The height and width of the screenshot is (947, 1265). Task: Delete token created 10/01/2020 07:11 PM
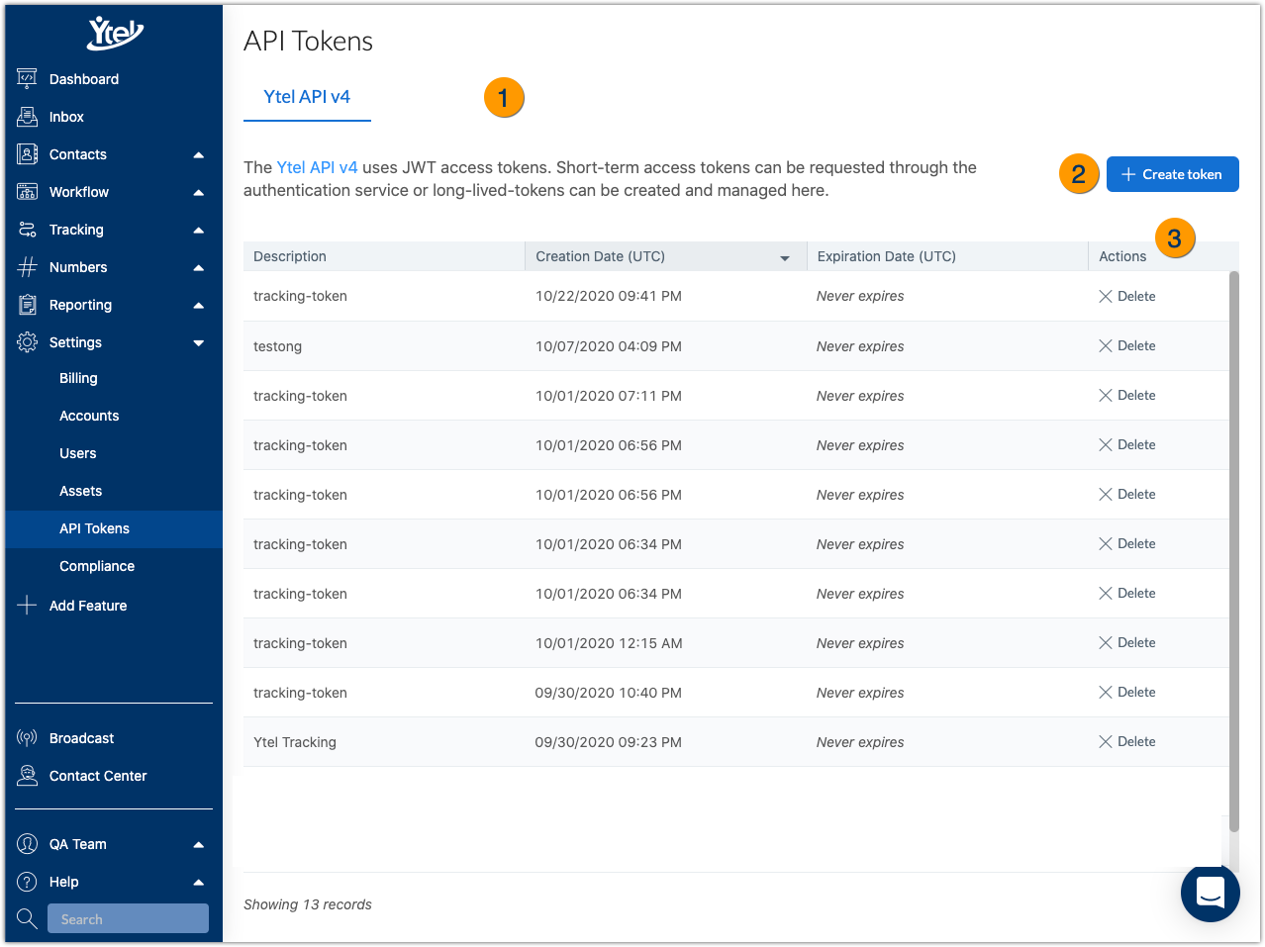pyautogui.click(x=1127, y=396)
